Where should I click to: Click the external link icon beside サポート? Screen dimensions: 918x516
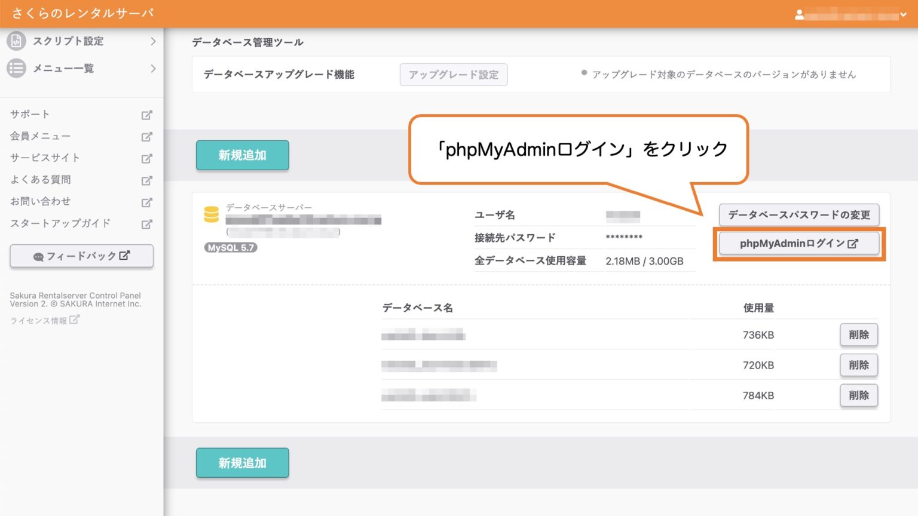(x=146, y=115)
